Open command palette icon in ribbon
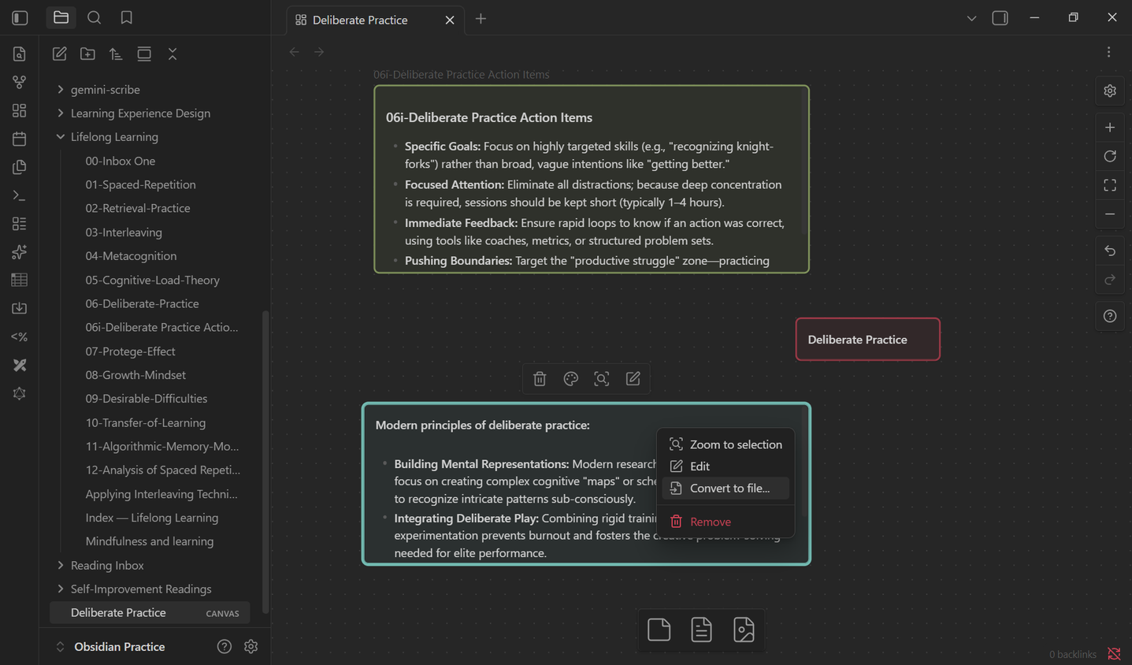This screenshot has width=1132, height=665. point(20,195)
